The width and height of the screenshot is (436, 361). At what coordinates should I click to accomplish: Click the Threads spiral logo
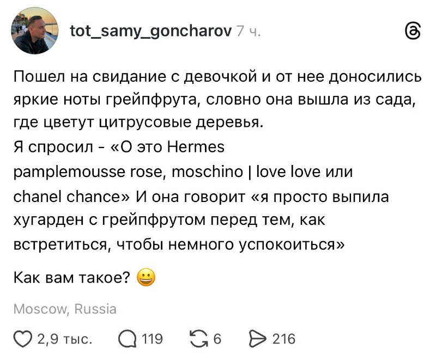pos(414,30)
